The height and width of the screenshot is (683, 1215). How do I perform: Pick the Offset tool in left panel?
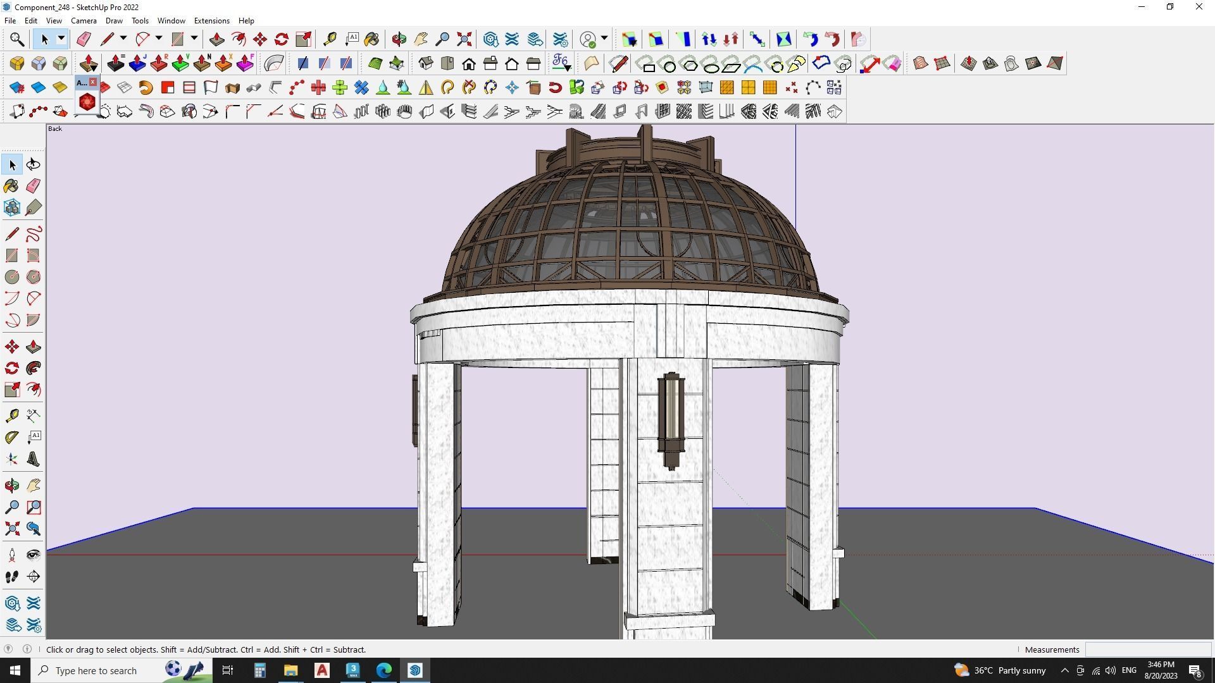pos(34,390)
